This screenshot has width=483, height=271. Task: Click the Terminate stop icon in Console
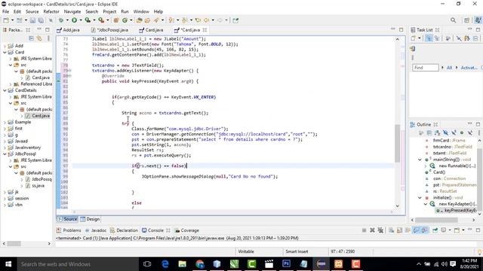(x=364, y=230)
